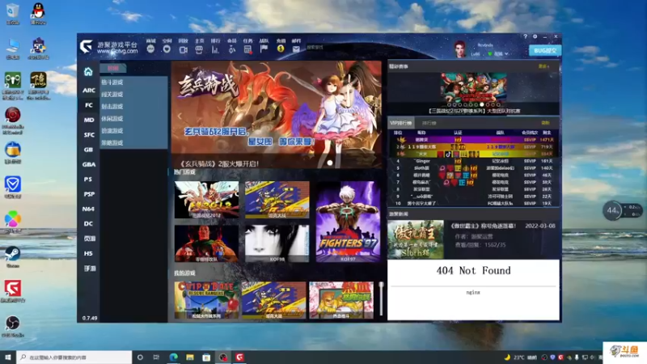Select the 手游 mobile games sidebar item

click(89, 269)
